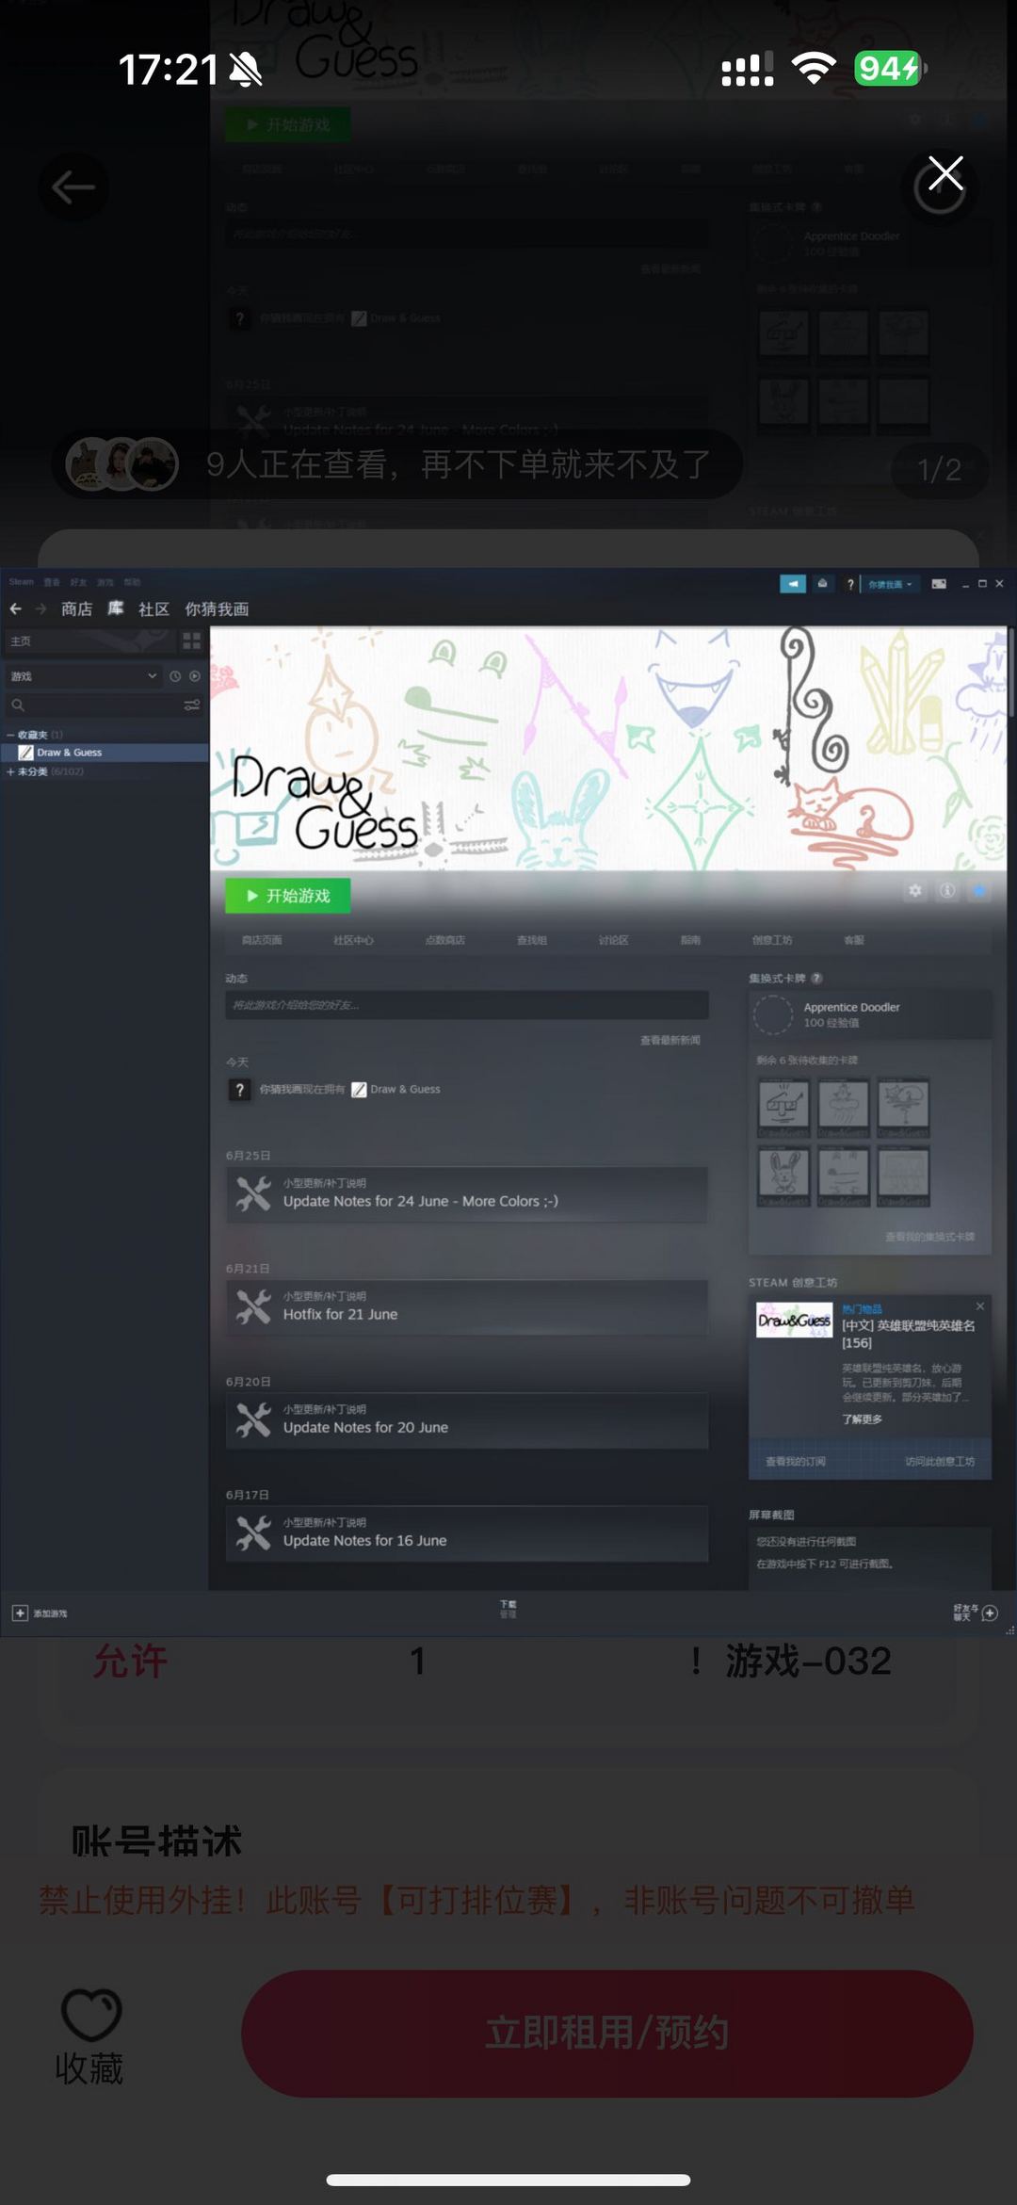Image resolution: width=1017 pixels, height=2205 pixels.
Task: Open the 指南 guides link
Action: (x=690, y=940)
